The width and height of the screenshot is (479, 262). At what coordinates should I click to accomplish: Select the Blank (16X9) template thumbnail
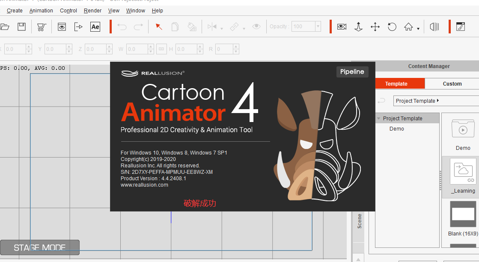tap(463, 214)
